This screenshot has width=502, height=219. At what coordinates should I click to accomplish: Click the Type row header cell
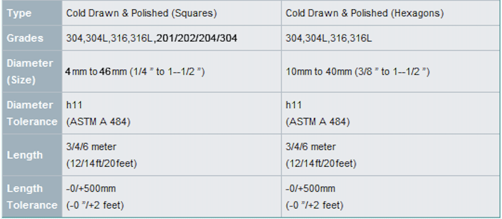click(x=19, y=13)
